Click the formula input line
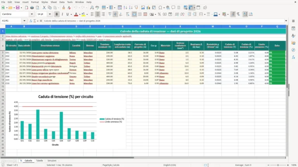298x167 pixels. 164,21
